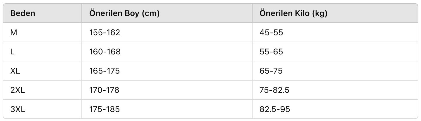421x121 pixels.
Task: Click the 2XL size cell
Action: click(42, 90)
